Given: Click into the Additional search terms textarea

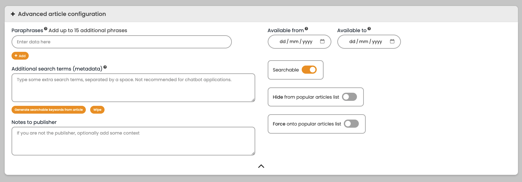Looking at the screenshot, I should point(133,88).
